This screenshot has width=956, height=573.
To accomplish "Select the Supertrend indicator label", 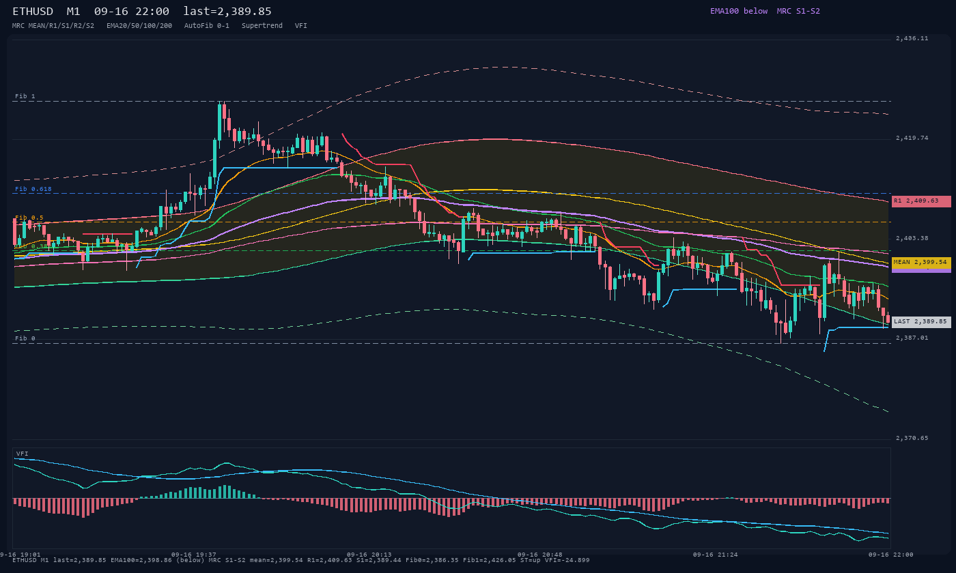I will 262,25.
